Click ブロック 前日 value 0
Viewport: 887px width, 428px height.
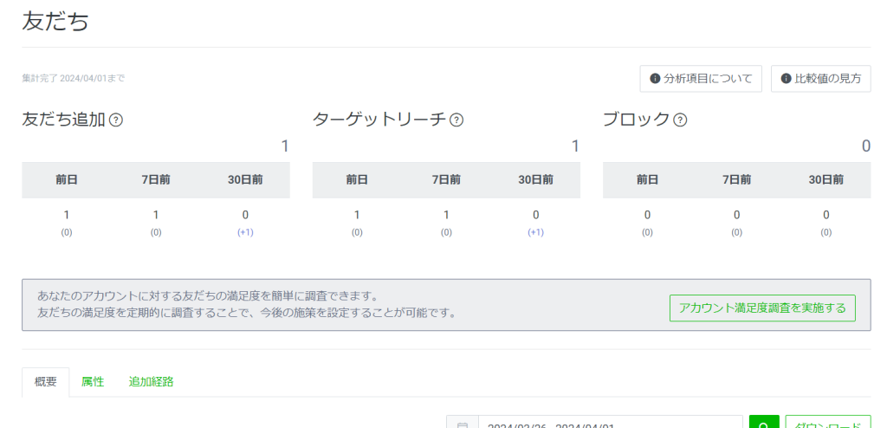tap(647, 215)
